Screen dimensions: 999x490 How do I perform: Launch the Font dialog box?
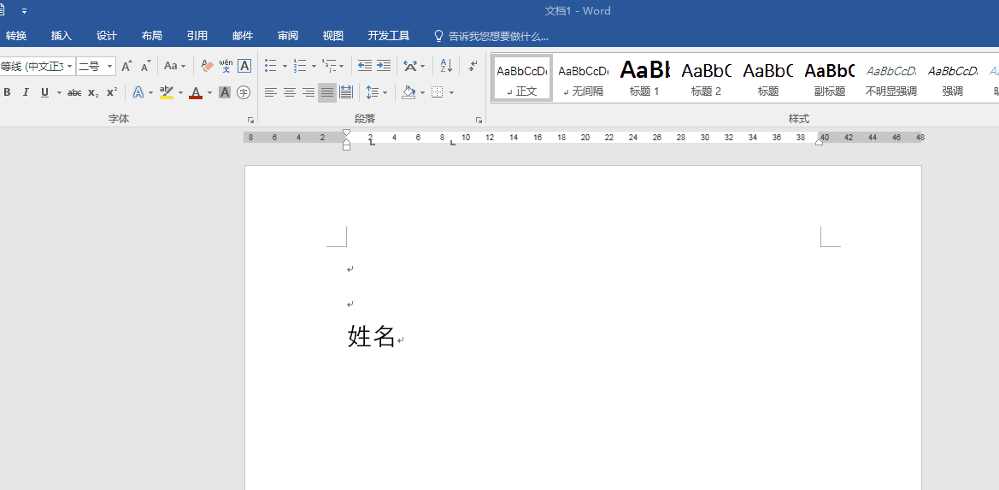point(251,120)
